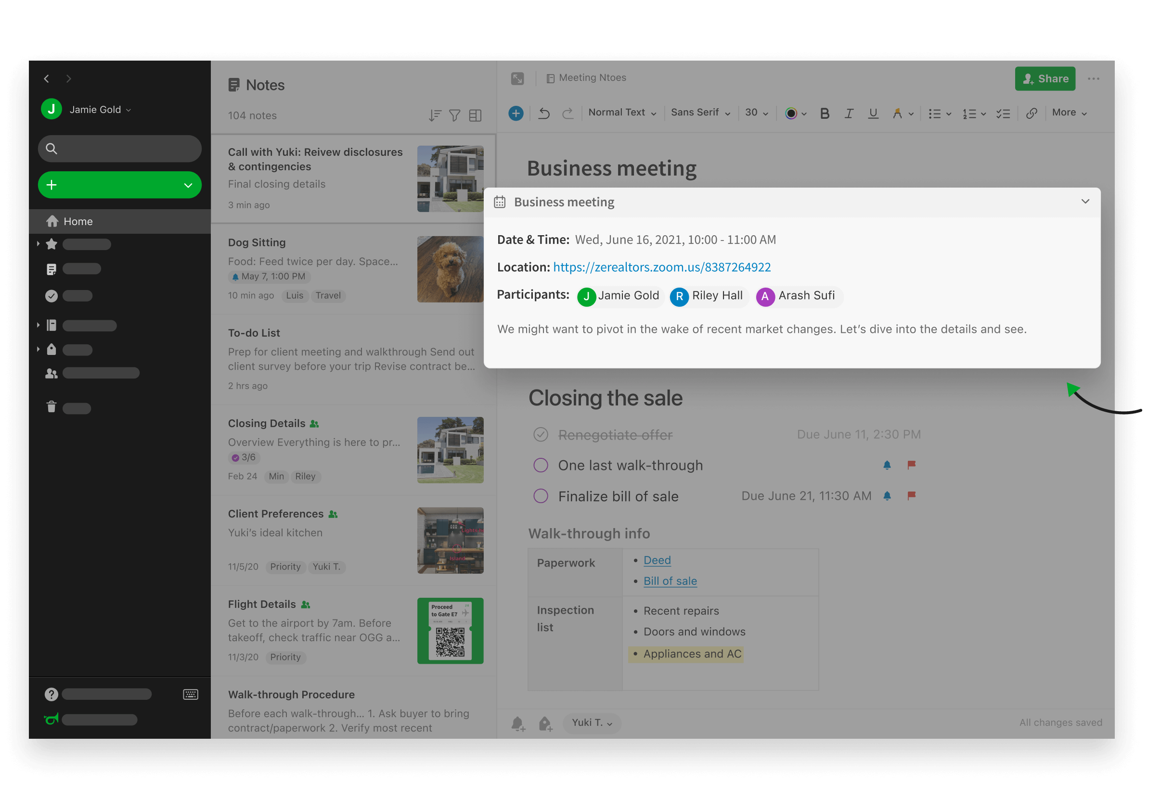Open the Notebooks item in sidebar
This screenshot has width=1161, height=808.
(52, 325)
